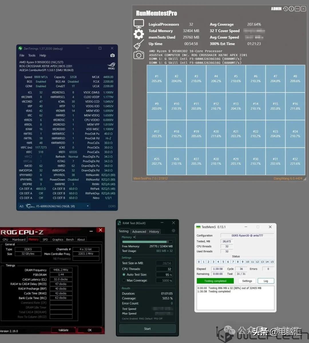Open the Tools menu in ZenTimings
309x343 pixels.
pos(31,55)
